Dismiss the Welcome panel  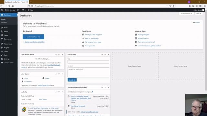197,23
